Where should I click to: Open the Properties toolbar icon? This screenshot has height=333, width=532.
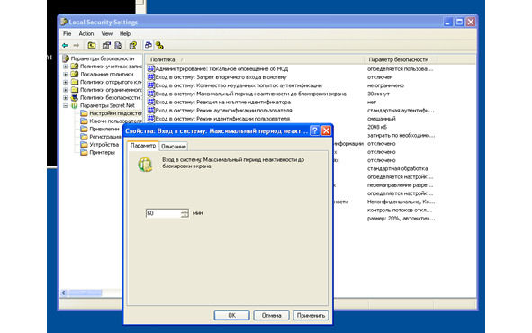pos(106,45)
